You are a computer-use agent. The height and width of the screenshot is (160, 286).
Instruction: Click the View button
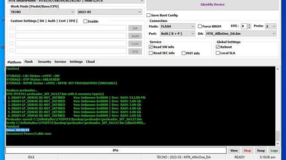point(234,151)
